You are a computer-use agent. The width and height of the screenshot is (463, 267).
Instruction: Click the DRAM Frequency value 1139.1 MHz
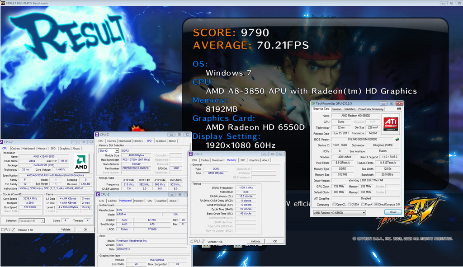coord(246,187)
